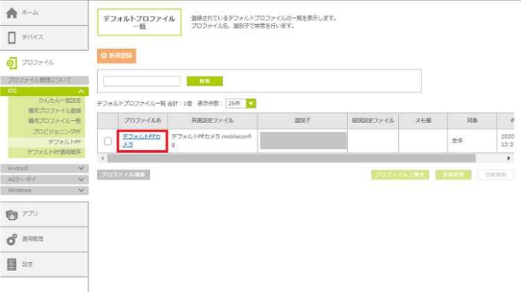521x292 pixels.
Task: Click the Home house icon
Action: tap(12, 13)
